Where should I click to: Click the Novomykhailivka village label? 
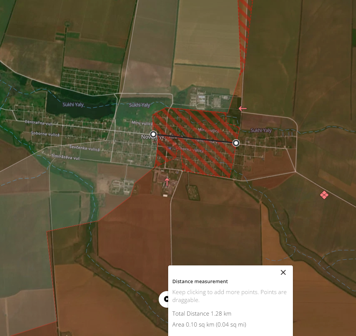162,137
